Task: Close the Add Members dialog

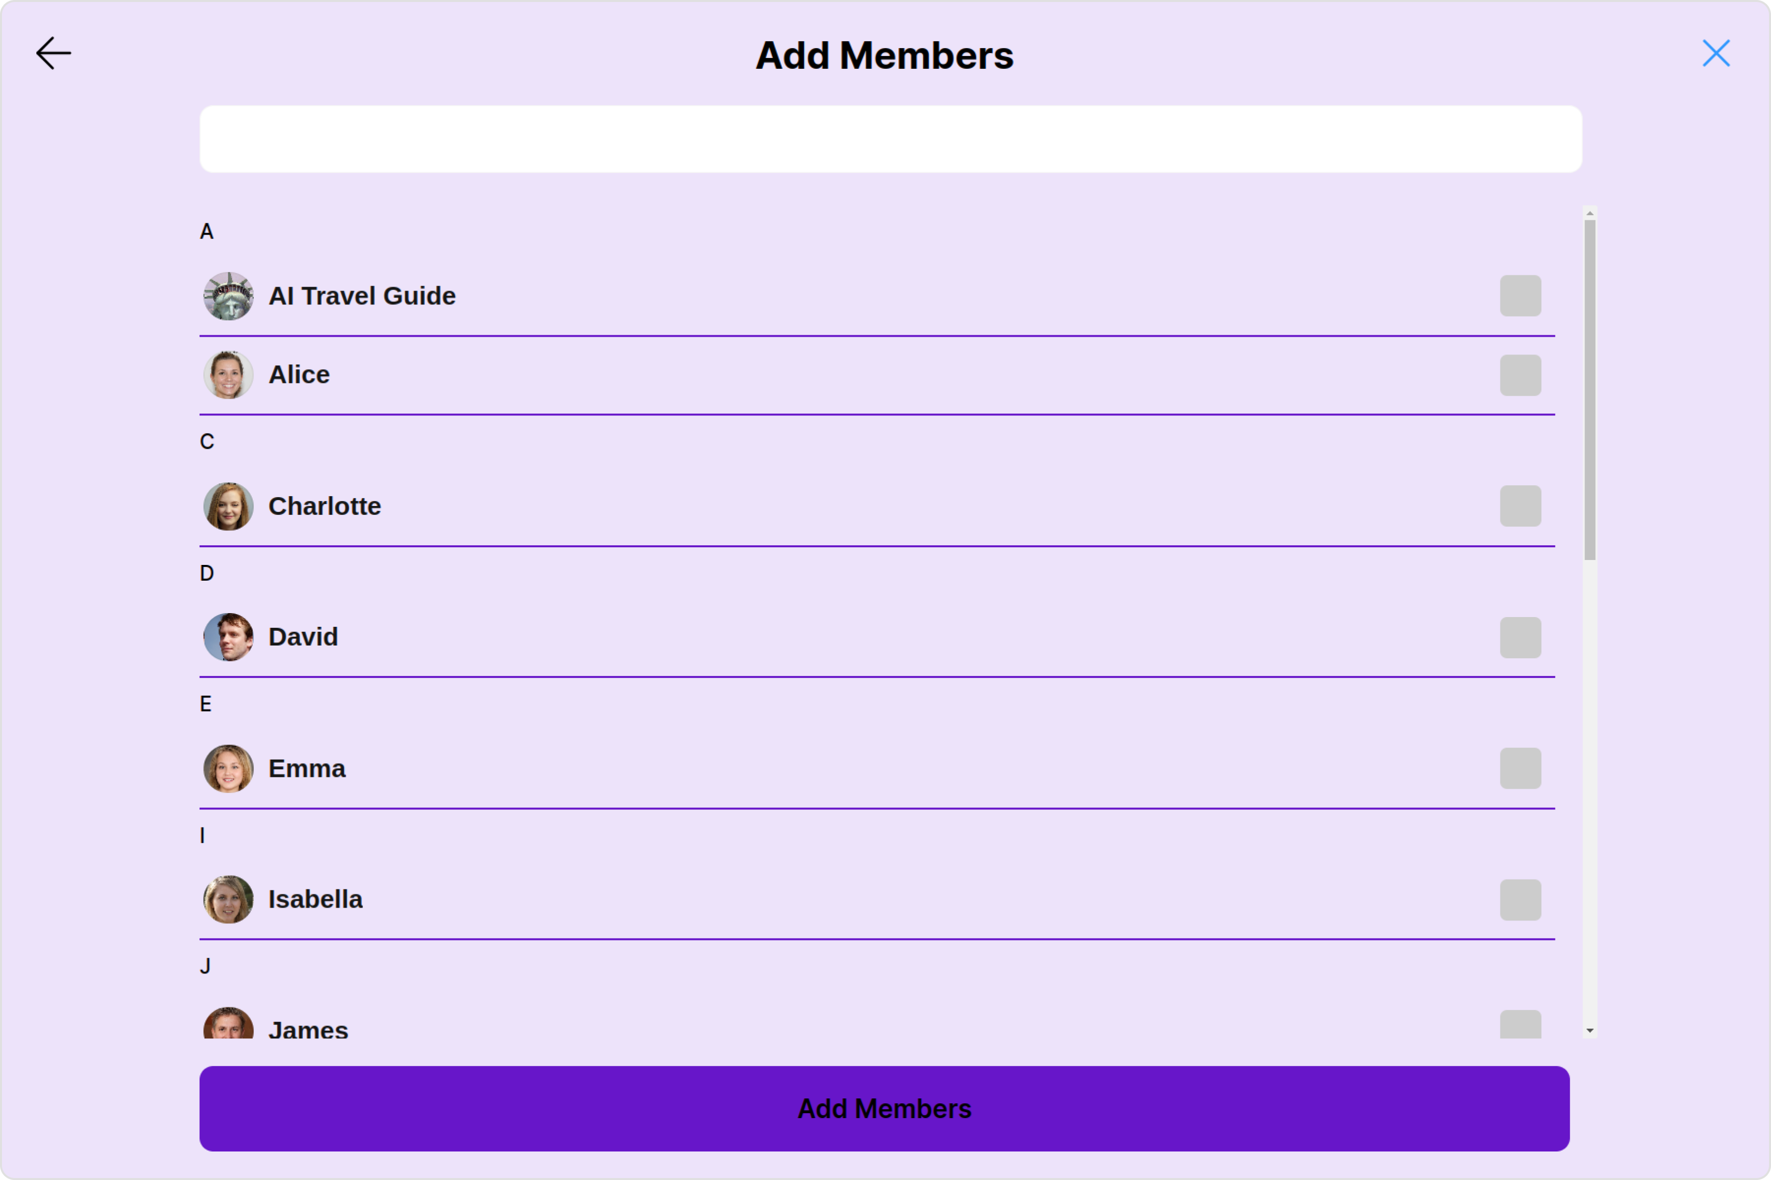Action: pos(1716,54)
